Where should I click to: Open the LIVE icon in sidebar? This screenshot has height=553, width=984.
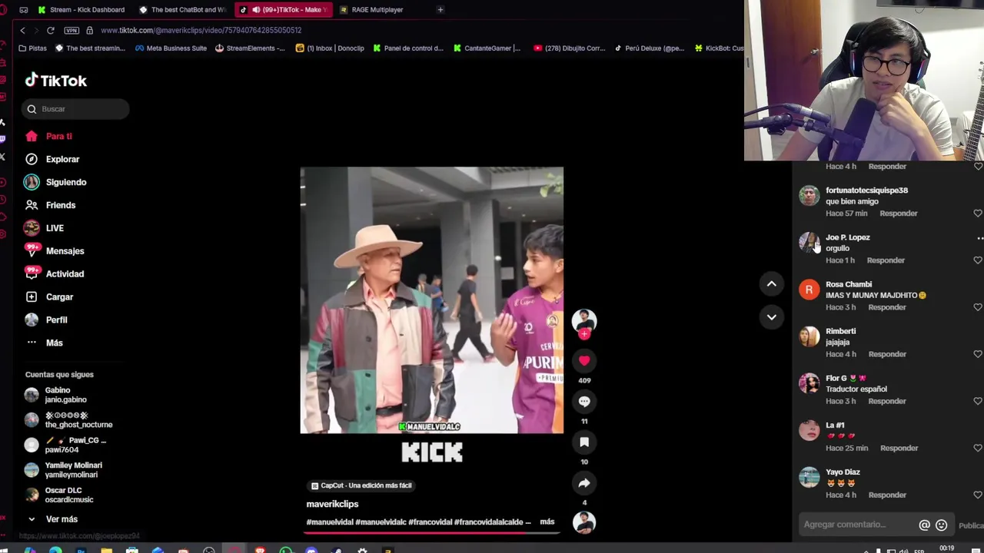[x=32, y=228]
